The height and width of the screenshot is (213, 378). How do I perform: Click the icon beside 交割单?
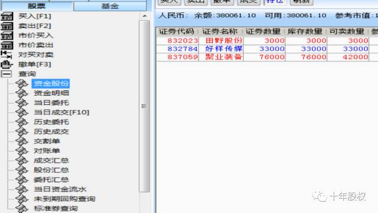22,141
